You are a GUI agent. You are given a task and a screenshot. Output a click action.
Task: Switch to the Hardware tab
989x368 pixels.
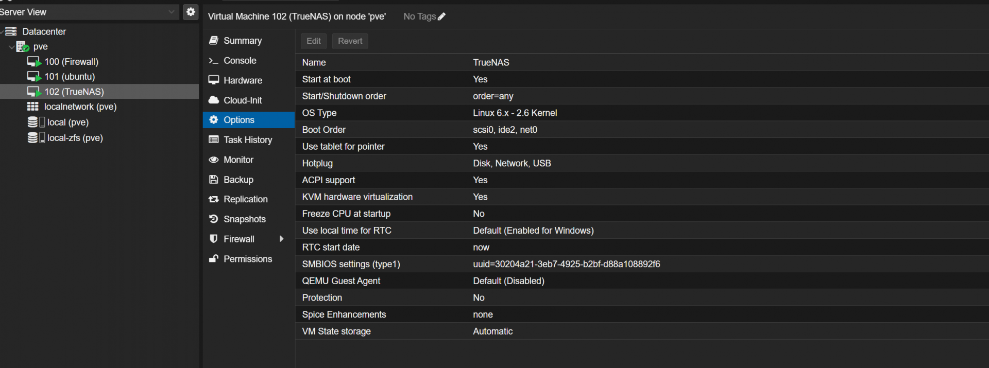tap(249, 80)
